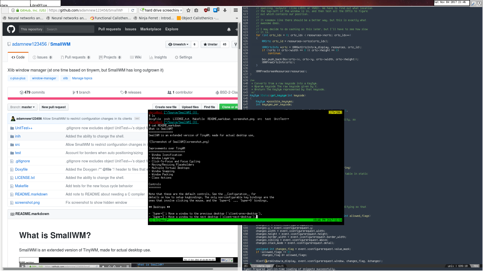Open the UnitTest++ folder

click(24, 128)
